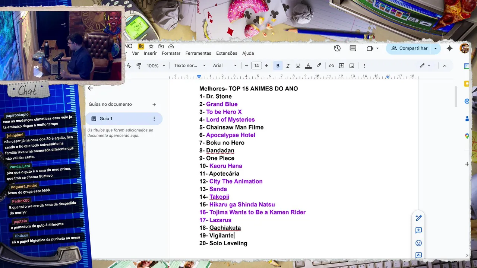The height and width of the screenshot is (268, 477).
Task: Add a comment from the toolbar
Action: coord(341,66)
